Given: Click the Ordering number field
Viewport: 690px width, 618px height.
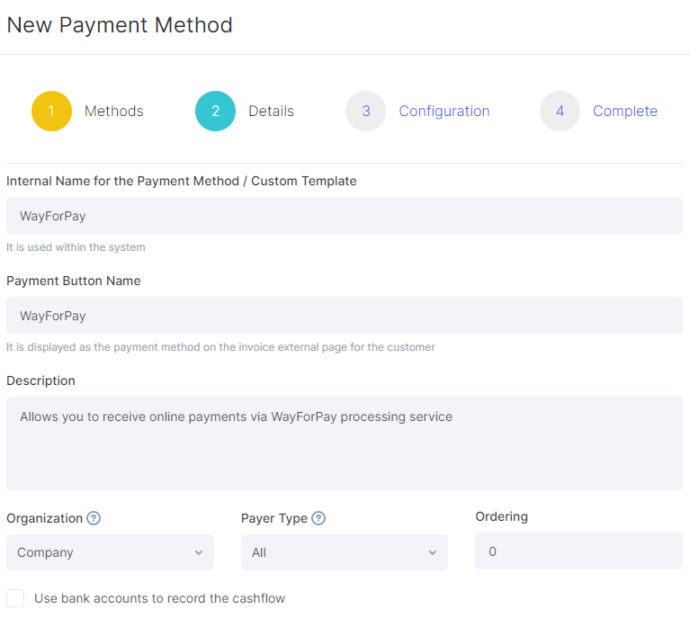Looking at the screenshot, I should coord(578,551).
